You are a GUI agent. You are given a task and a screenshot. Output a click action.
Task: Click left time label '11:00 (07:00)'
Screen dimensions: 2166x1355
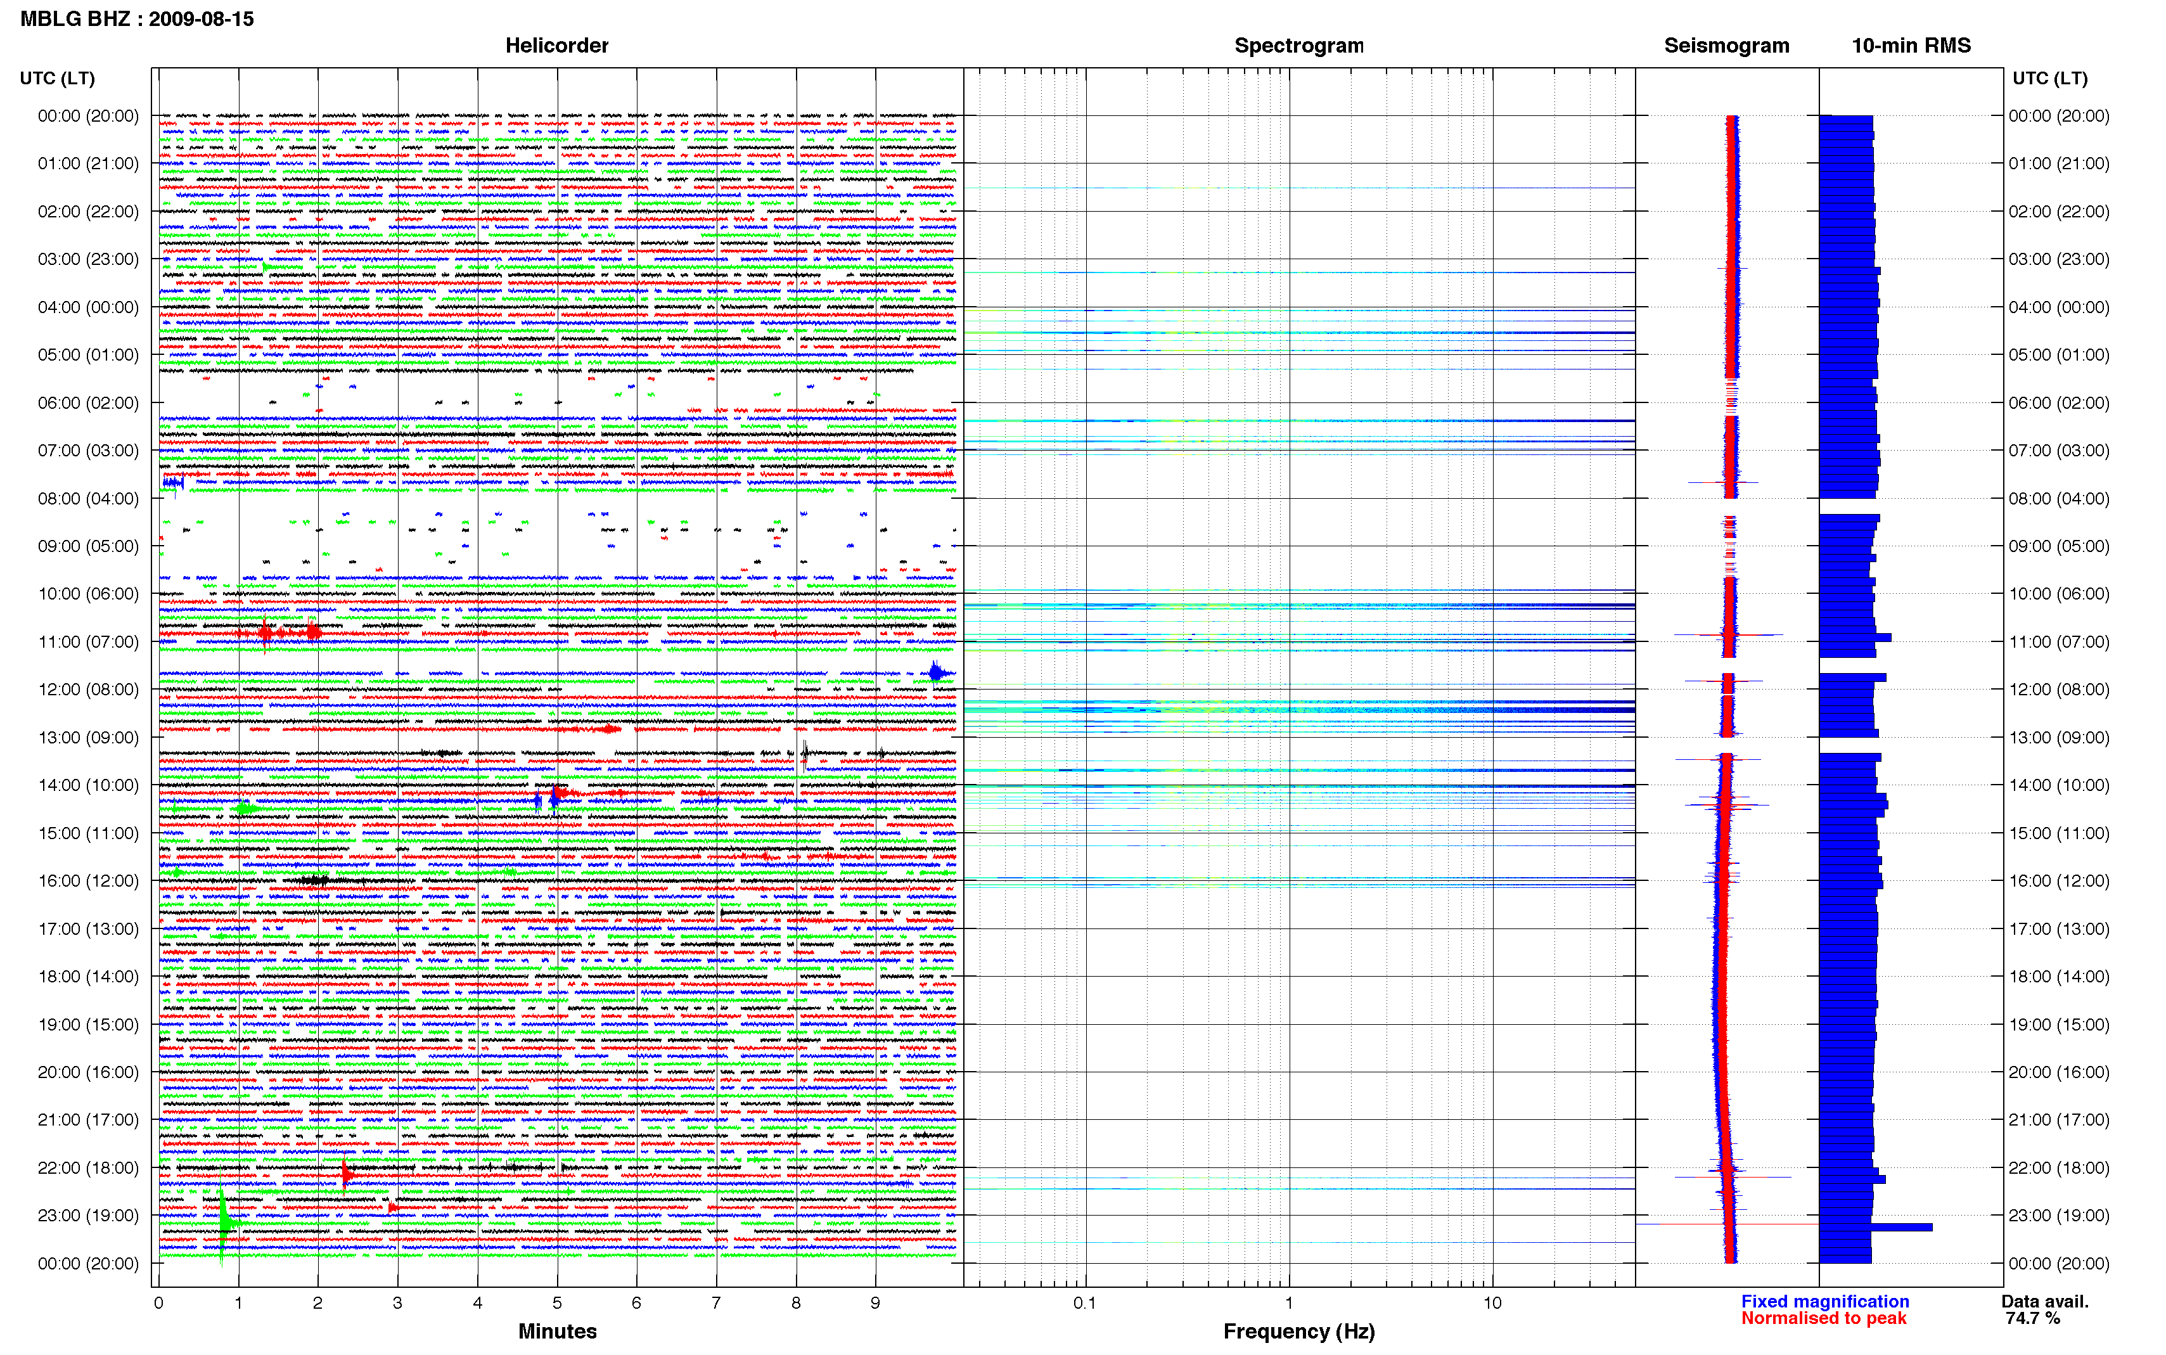[x=88, y=641]
